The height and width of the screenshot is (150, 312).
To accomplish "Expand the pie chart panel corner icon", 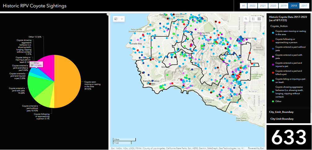I will coord(108,14).
